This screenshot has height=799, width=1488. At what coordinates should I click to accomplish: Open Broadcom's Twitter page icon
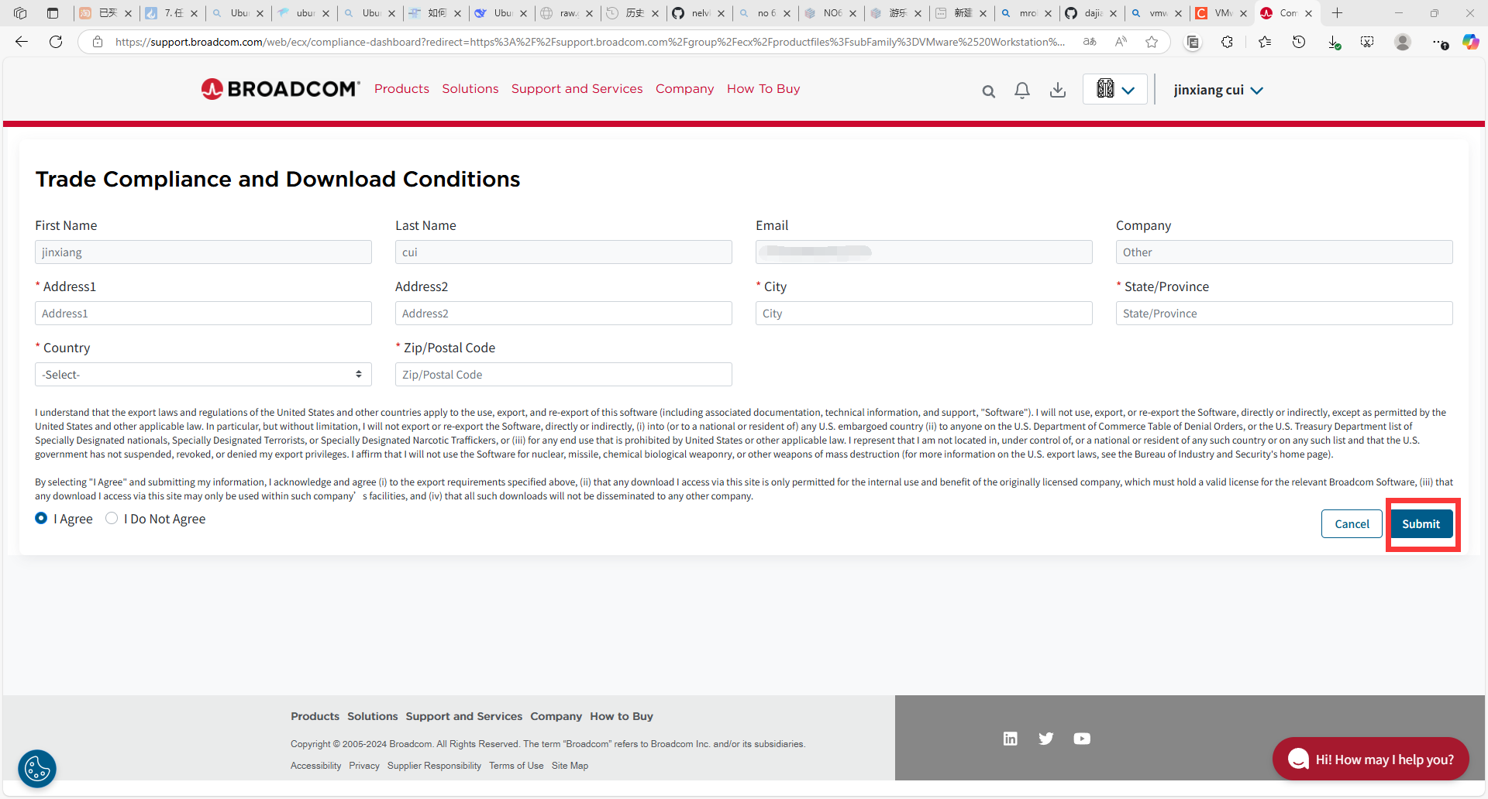1045,739
